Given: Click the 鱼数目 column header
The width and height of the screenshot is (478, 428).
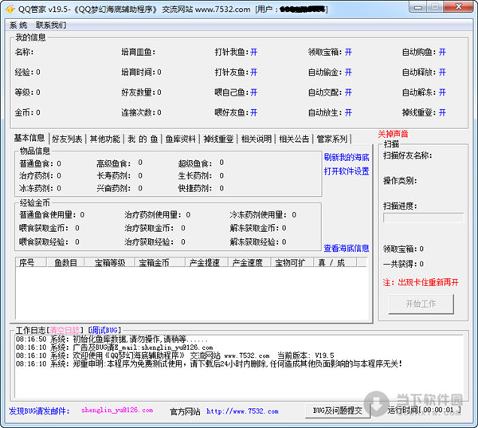Looking at the screenshot, I should 65,263.
